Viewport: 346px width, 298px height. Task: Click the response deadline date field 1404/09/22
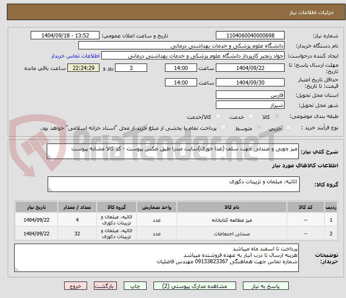pos(249,68)
